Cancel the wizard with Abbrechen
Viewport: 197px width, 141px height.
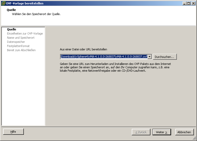pyautogui.click(x=184, y=132)
